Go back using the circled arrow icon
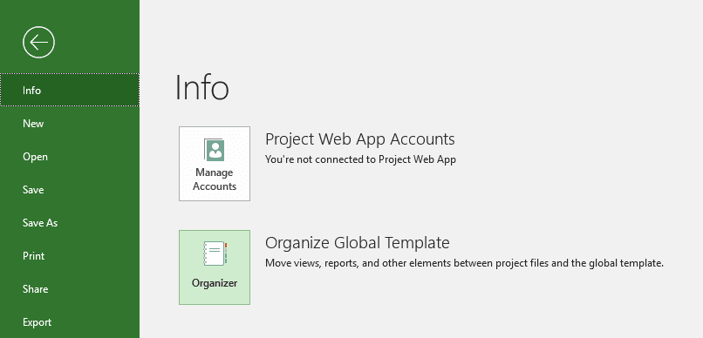This screenshot has width=703, height=338. click(38, 43)
